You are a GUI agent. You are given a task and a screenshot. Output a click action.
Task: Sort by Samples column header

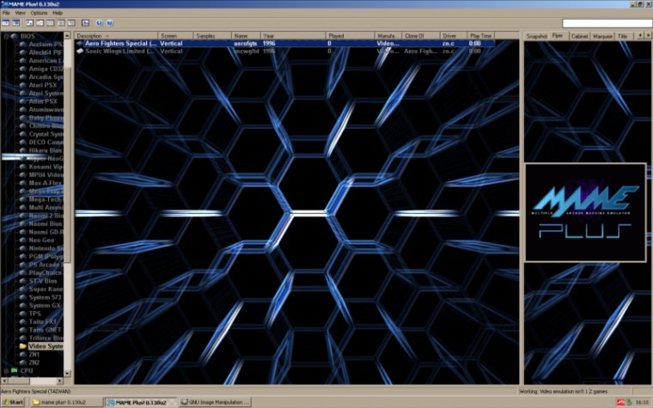point(212,36)
